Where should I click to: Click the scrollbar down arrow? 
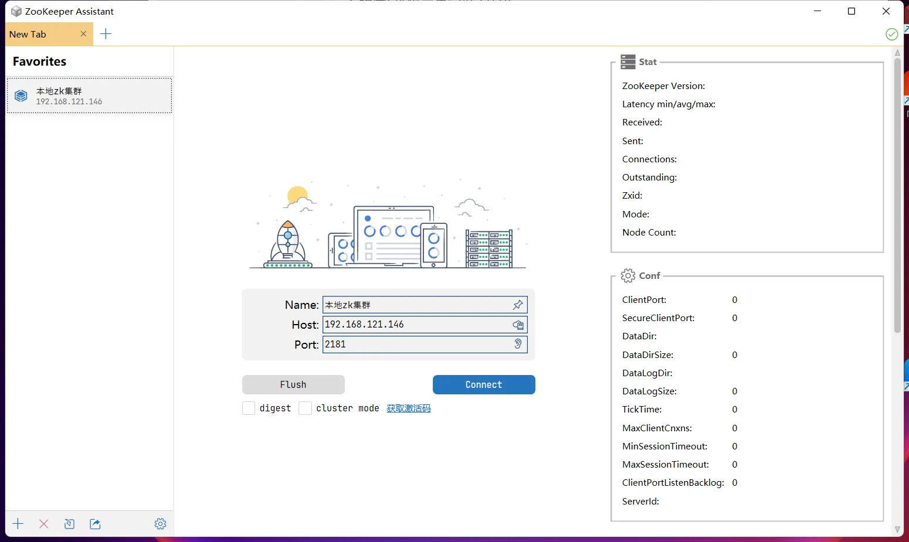point(897,530)
